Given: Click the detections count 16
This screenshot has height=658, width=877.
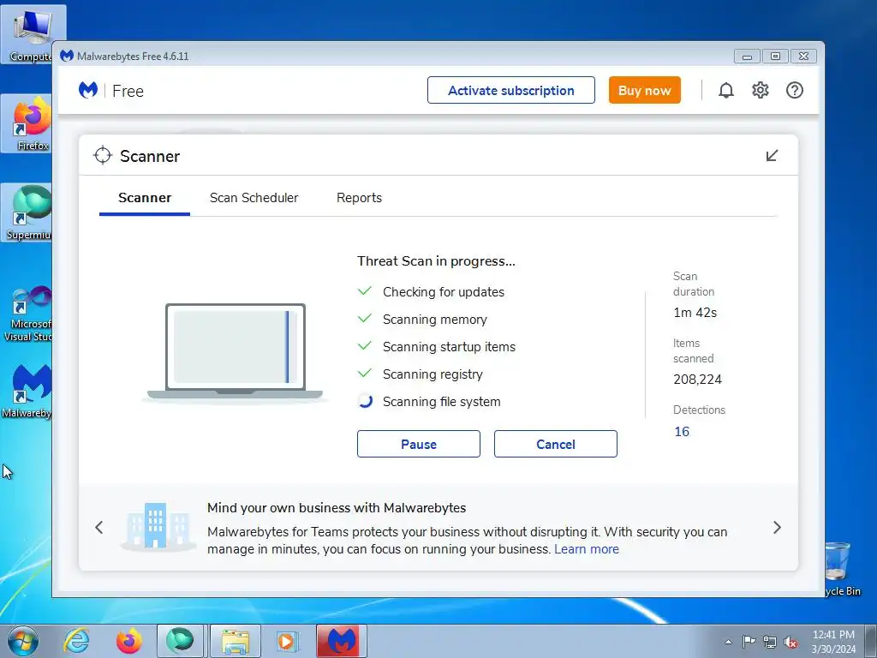Looking at the screenshot, I should tap(682, 432).
